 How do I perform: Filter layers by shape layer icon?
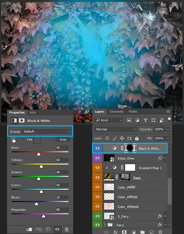153,120
